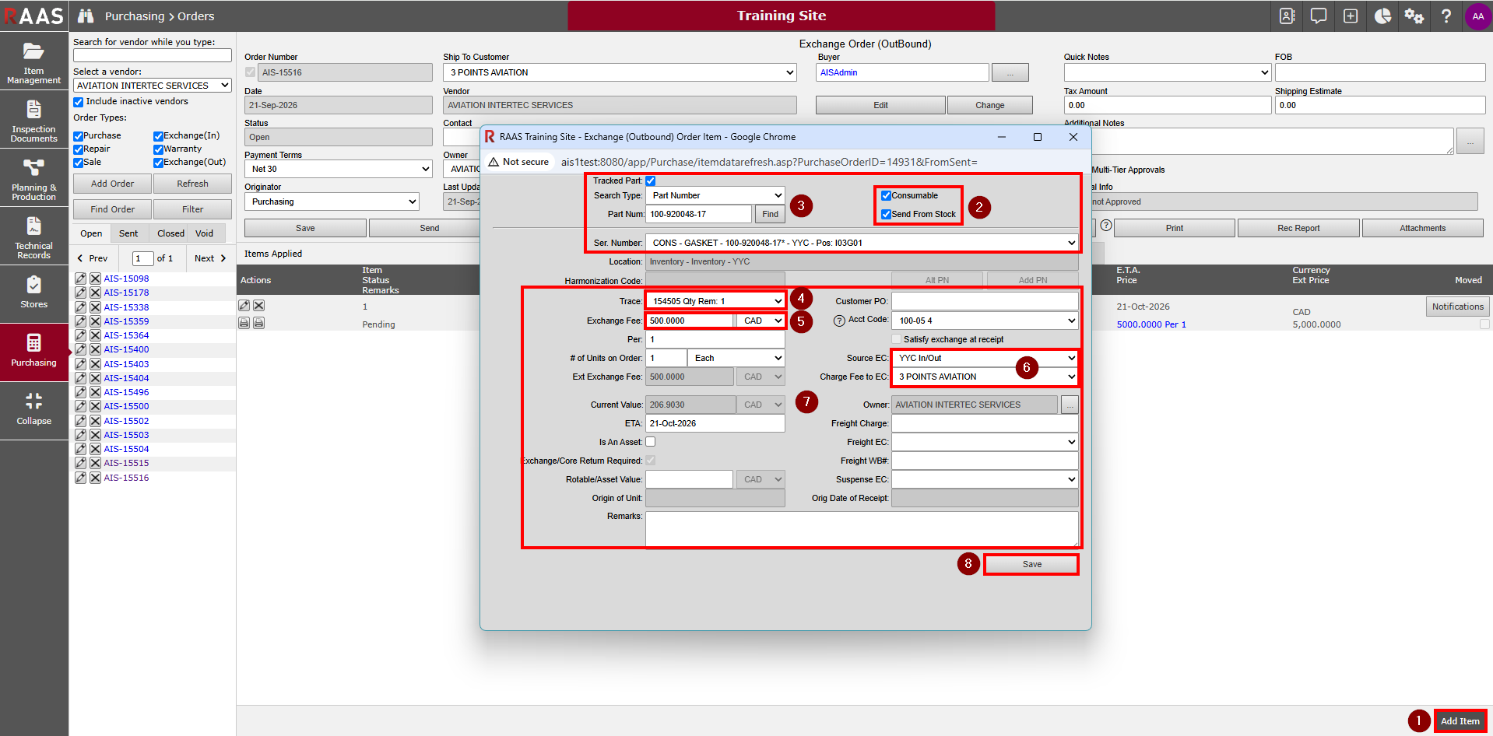Expand Payment Terms Net 30 dropdown
The image size is (1493, 736).
(339, 169)
